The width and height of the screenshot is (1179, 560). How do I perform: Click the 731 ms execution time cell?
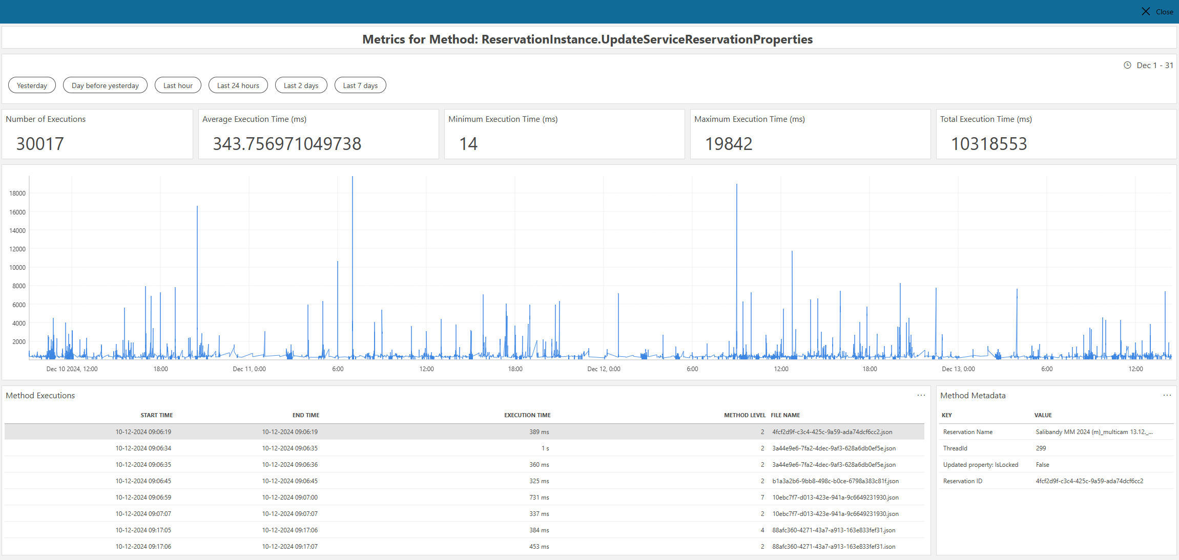(539, 497)
